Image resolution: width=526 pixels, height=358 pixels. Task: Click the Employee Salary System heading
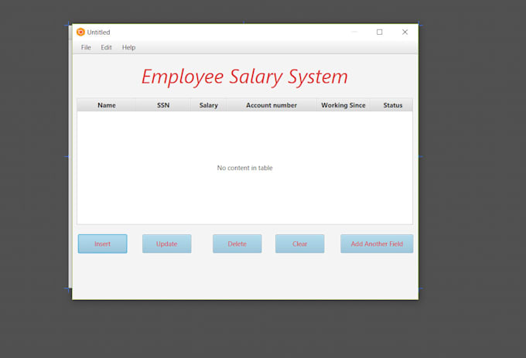(x=244, y=77)
